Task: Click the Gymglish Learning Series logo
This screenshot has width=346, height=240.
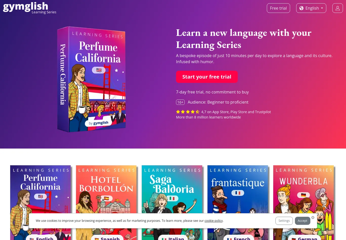Action: [30, 8]
